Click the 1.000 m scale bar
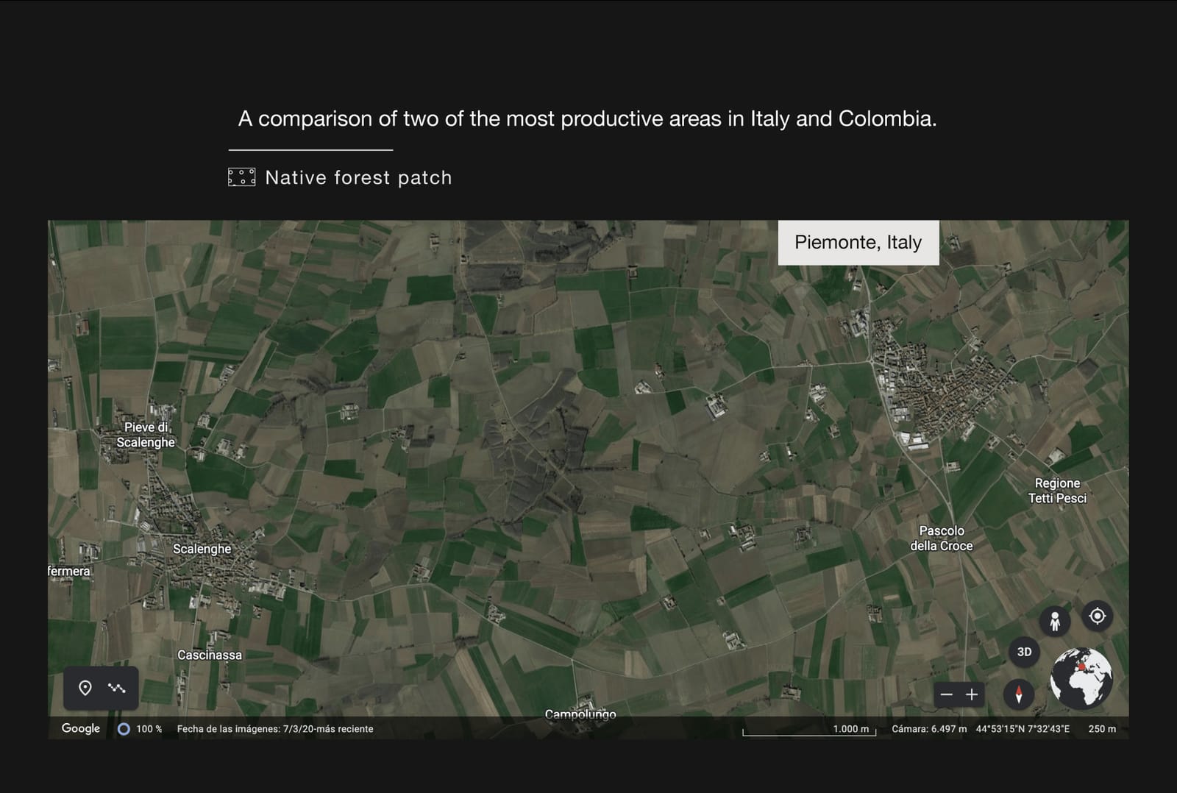The height and width of the screenshot is (793, 1177). point(809,730)
